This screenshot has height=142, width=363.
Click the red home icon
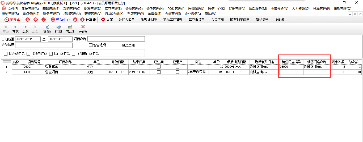[75, 20]
